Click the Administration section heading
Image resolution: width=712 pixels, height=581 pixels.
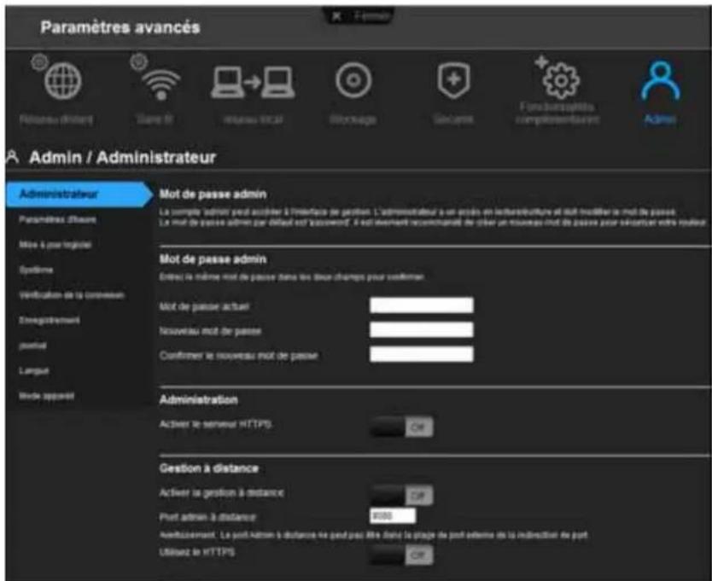click(x=198, y=400)
